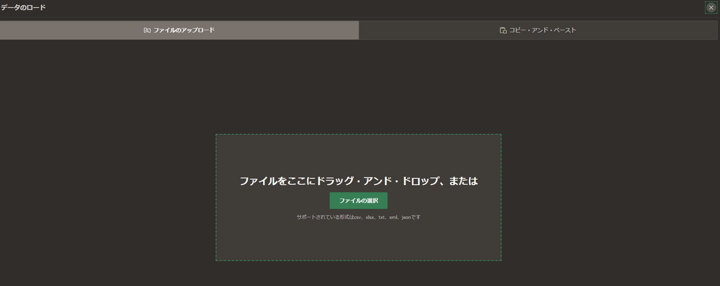Open copy-and-paste mode via clipboard icon

click(503, 30)
